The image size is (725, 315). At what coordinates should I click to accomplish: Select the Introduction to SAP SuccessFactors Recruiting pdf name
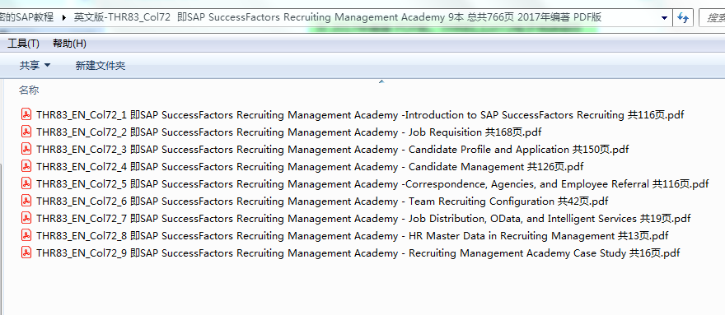(360, 115)
